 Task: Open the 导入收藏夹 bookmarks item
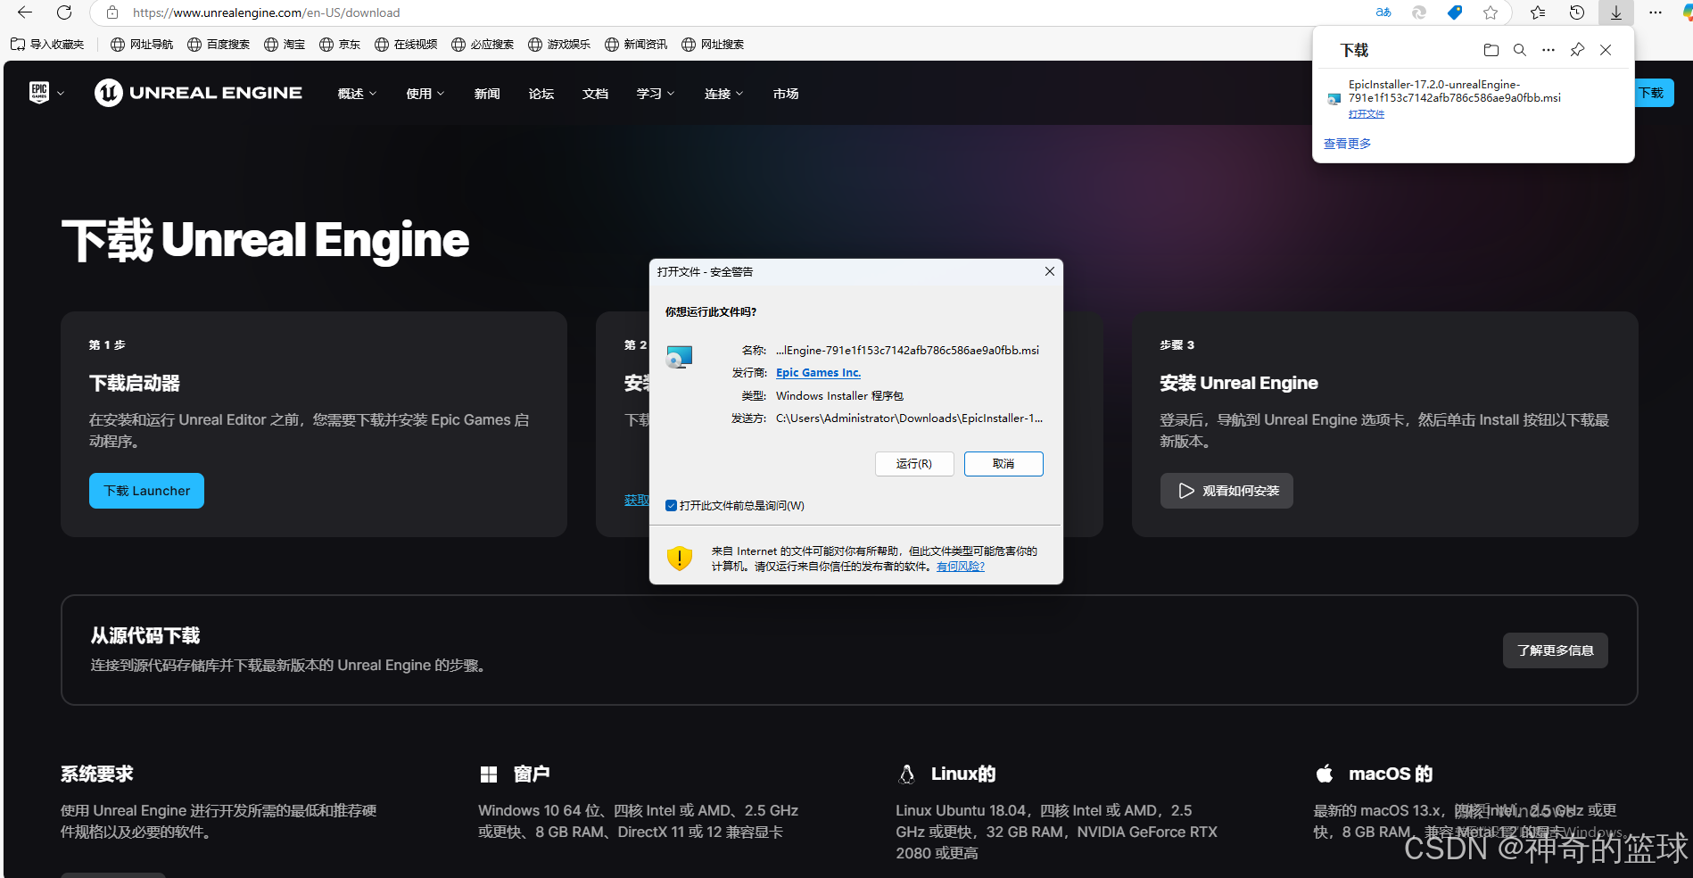pos(47,45)
